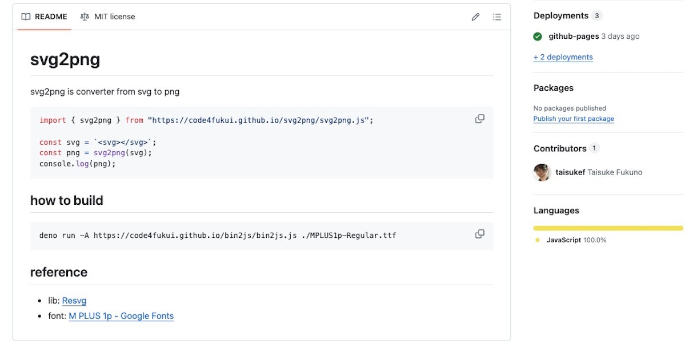Click the pencil icon to edit README
This screenshot has height=348, width=697.
coord(475,17)
